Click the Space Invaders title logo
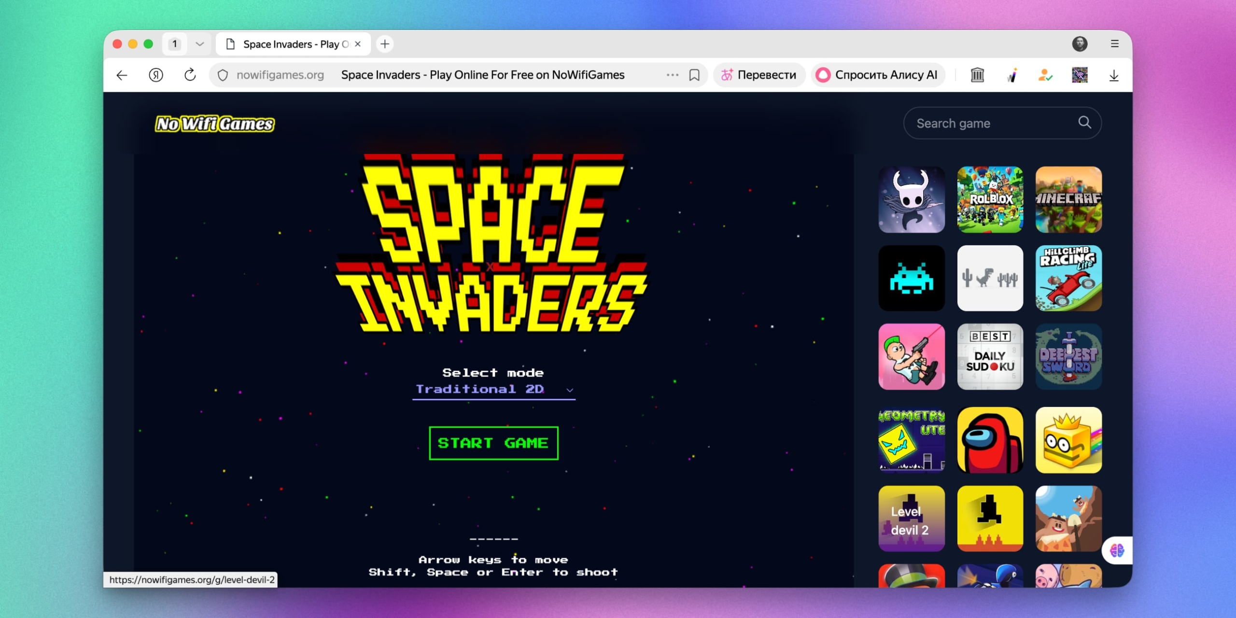 [492, 243]
